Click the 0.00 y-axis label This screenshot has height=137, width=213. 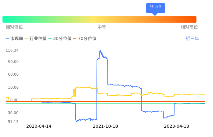pos(14,100)
